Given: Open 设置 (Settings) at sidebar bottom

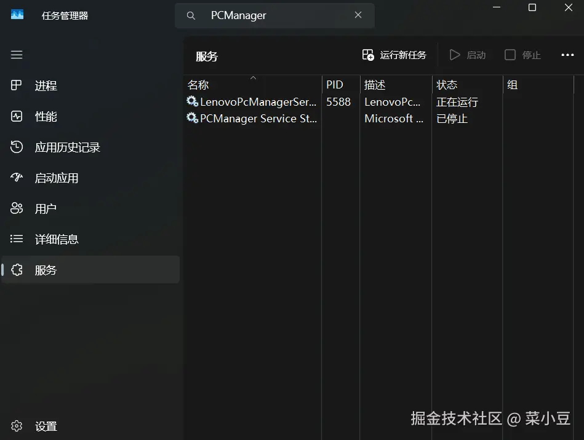Looking at the screenshot, I should pyautogui.click(x=90, y=426).
